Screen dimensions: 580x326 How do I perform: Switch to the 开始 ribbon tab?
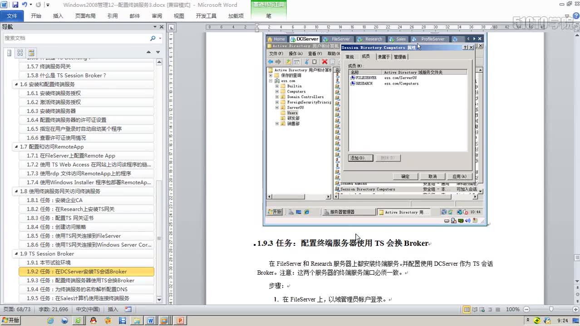coord(36,16)
